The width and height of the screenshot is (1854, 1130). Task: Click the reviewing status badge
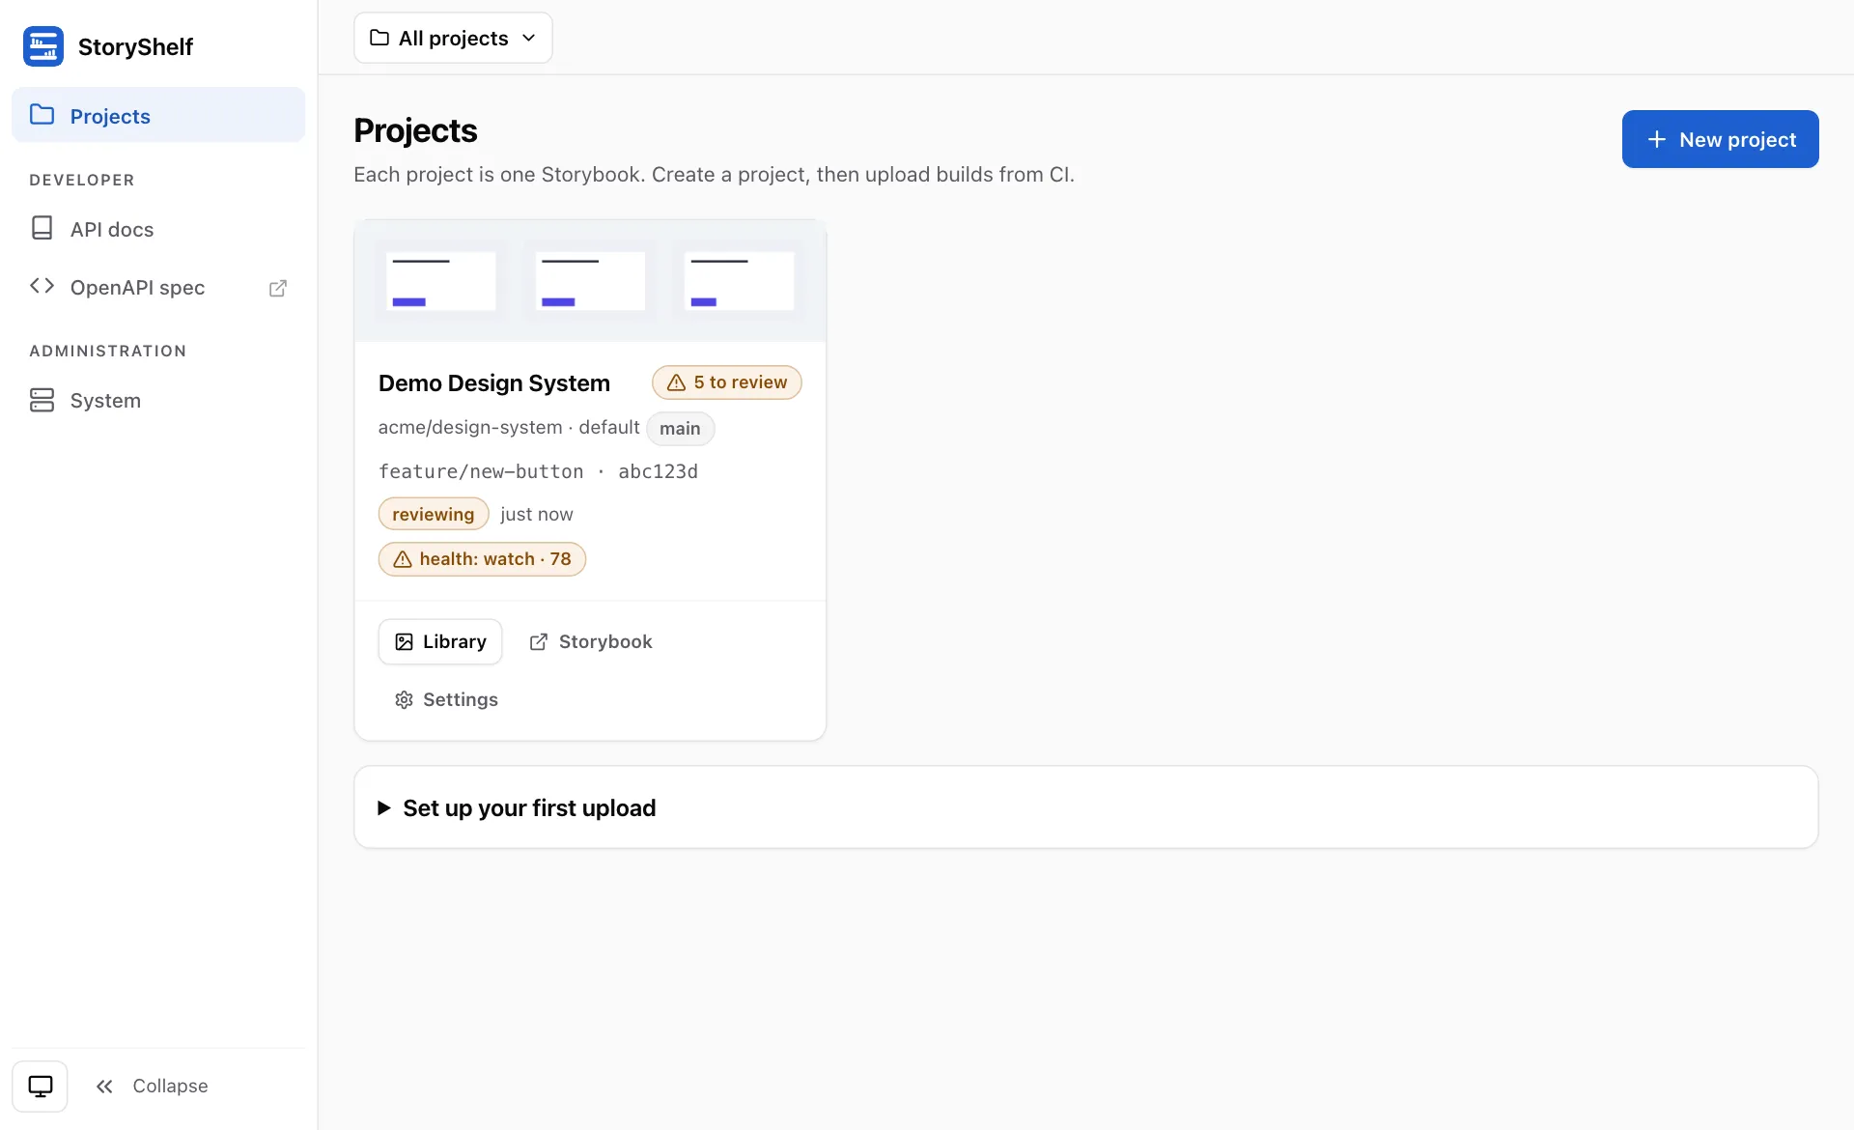pos(433,514)
